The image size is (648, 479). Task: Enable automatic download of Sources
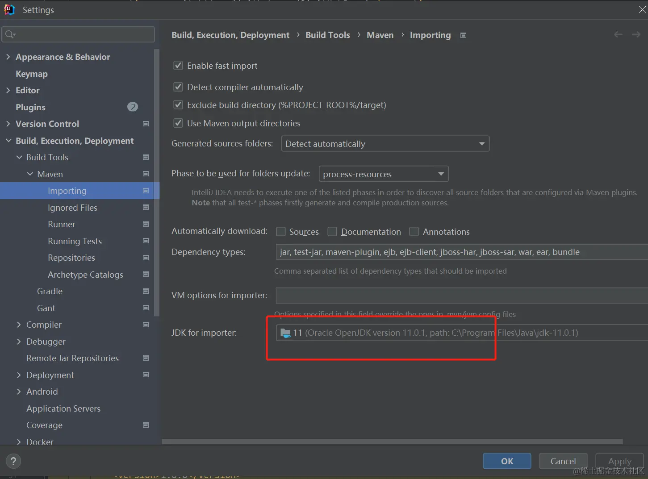[x=280, y=231]
